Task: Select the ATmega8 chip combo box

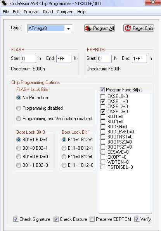Action: pyautogui.click(x=50, y=28)
